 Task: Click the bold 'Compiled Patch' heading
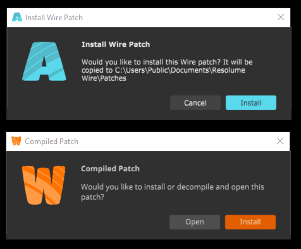110,169
